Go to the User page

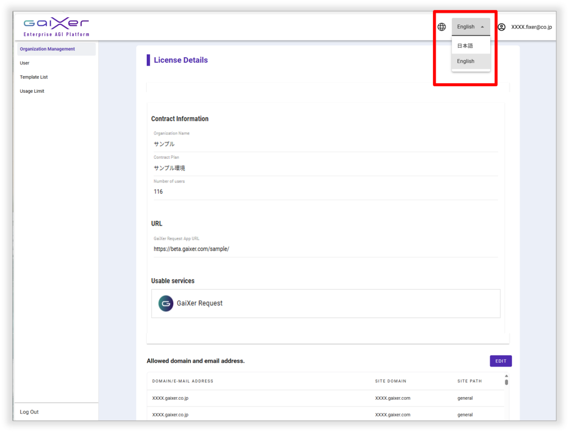[x=24, y=63]
